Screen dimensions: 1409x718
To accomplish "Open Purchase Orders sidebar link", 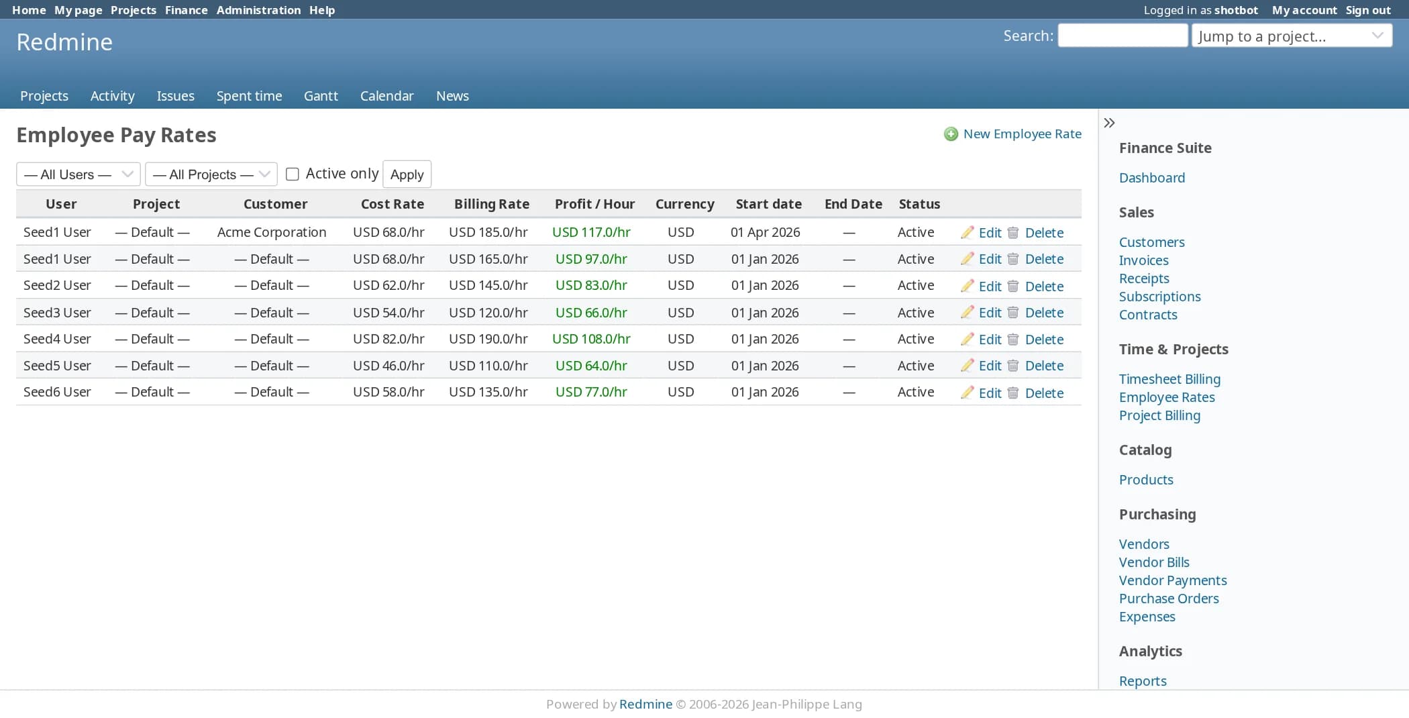I will click(1168, 599).
